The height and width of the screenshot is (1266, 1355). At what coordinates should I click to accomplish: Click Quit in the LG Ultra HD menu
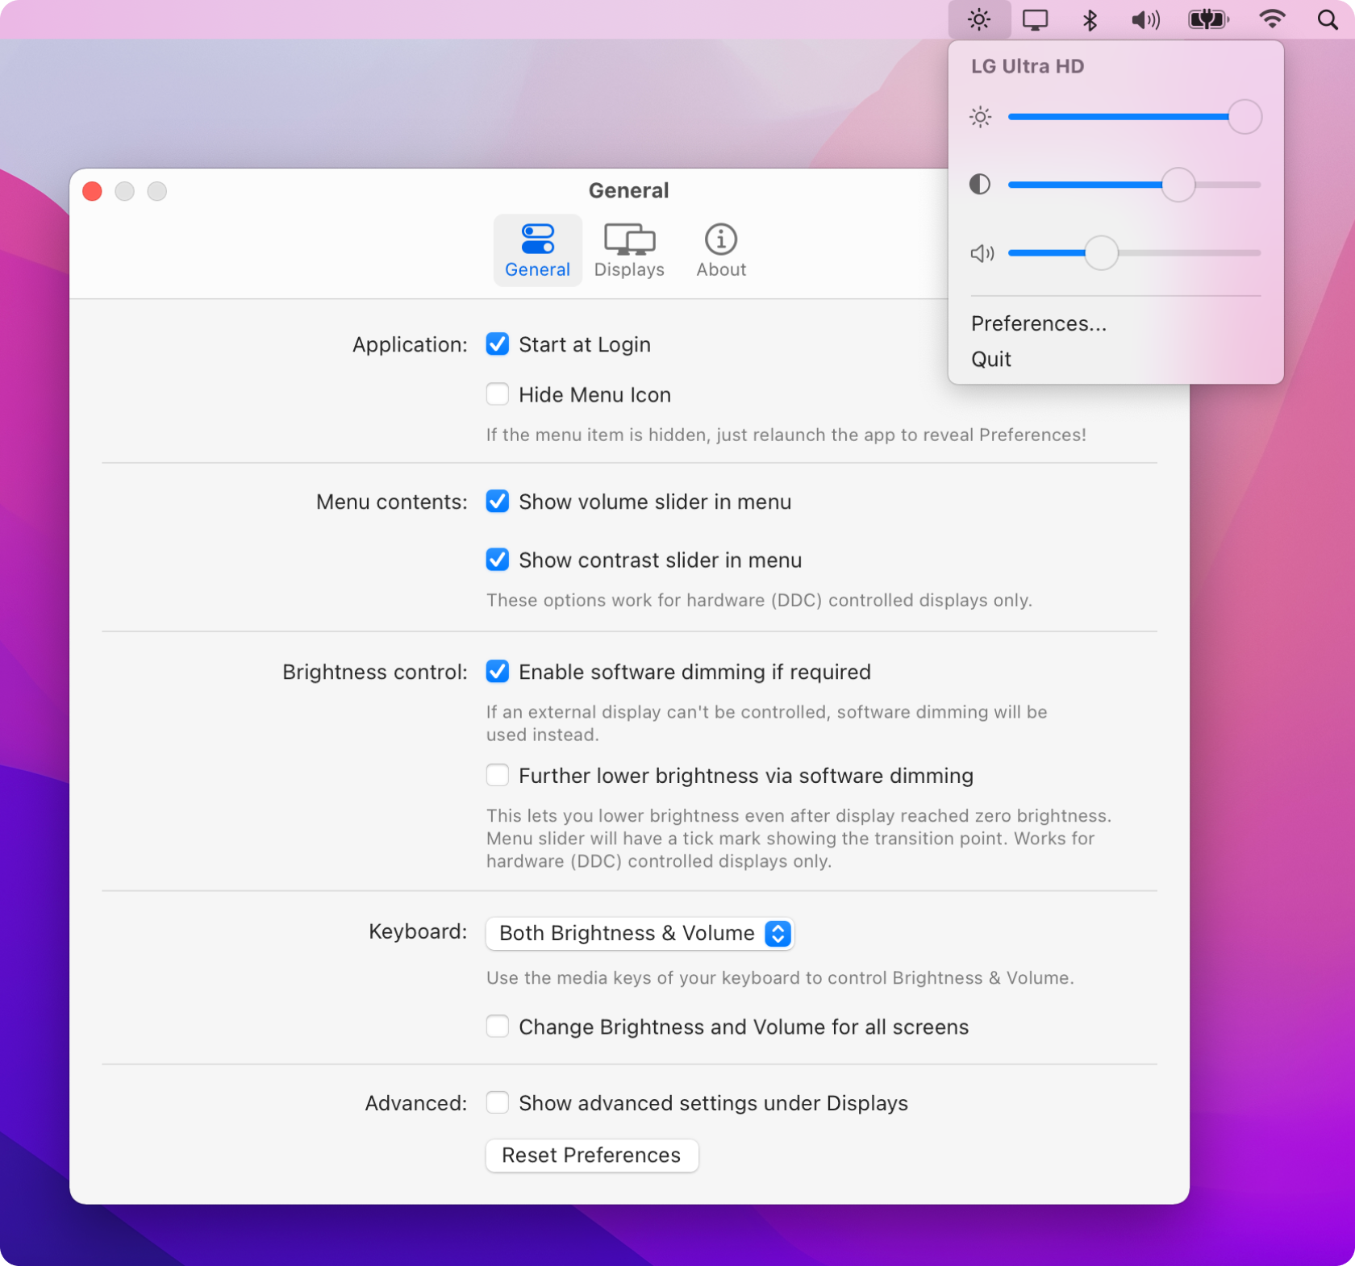(992, 359)
